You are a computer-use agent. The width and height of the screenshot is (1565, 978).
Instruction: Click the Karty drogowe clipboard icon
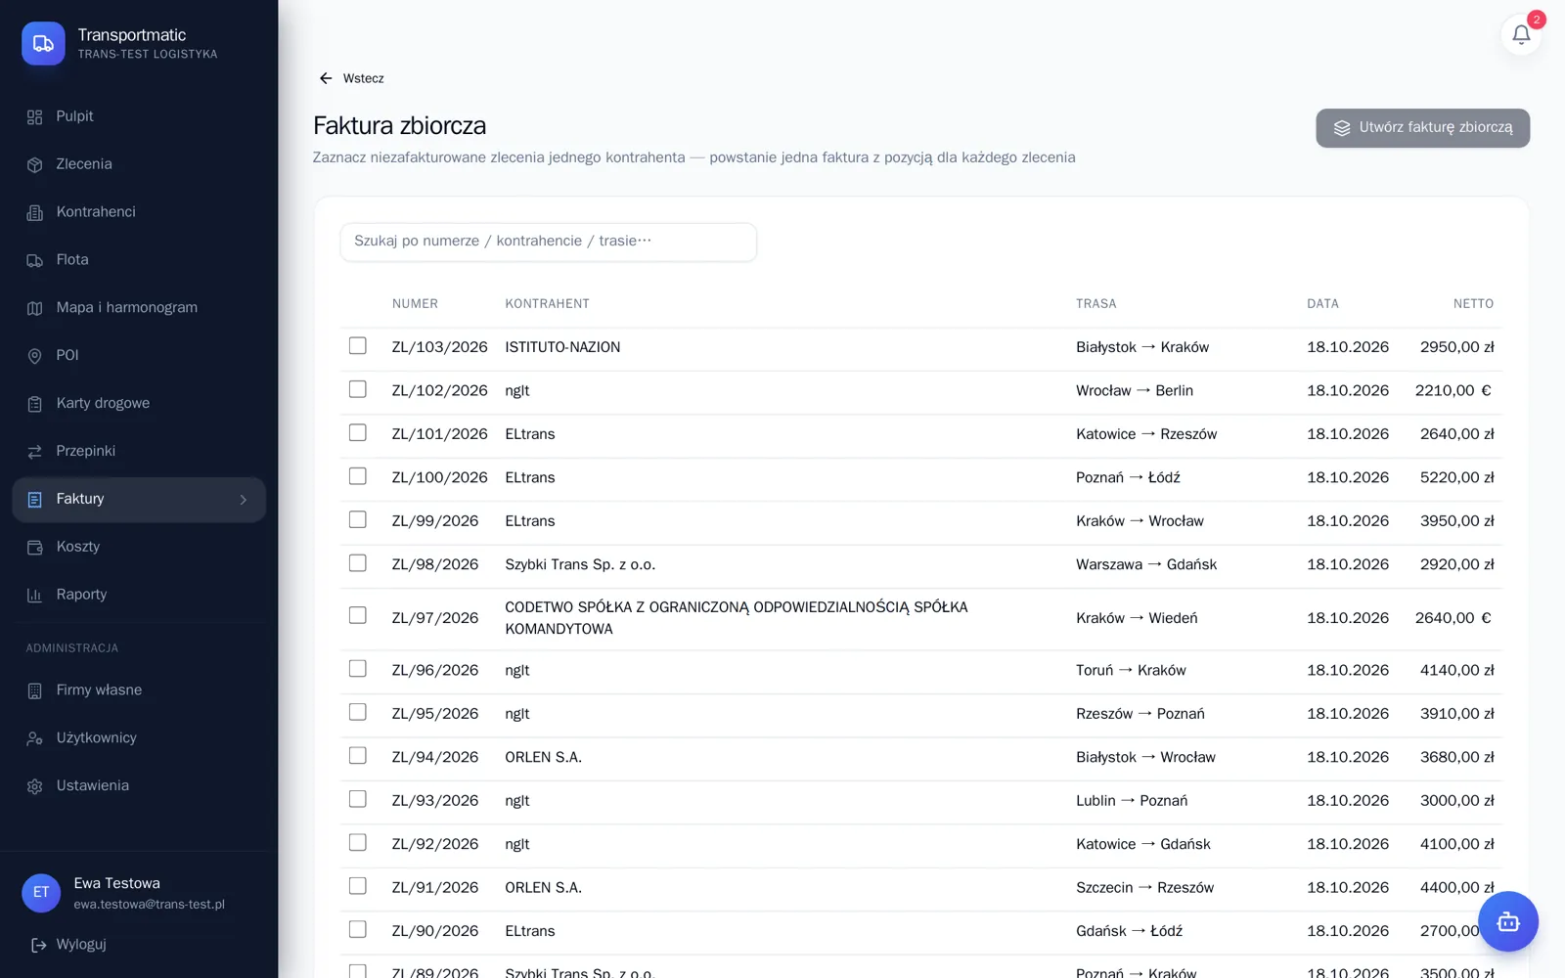pyautogui.click(x=35, y=404)
